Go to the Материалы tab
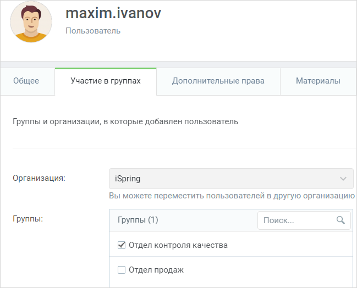Screen dimensions: 357x288 click(x=318, y=81)
